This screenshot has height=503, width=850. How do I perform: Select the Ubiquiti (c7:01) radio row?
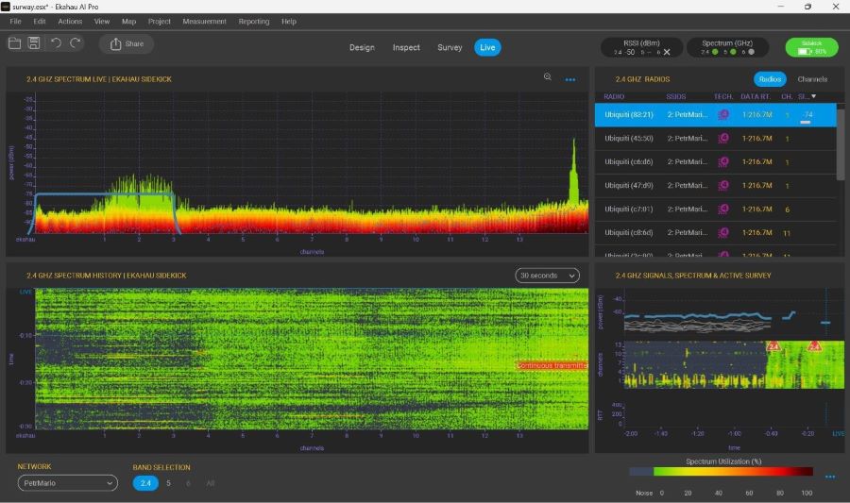716,209
